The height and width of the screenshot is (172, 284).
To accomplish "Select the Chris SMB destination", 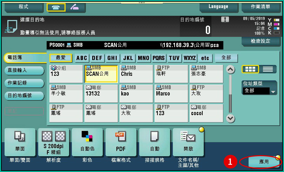I will pyautogui.click(x=136, y=74).
